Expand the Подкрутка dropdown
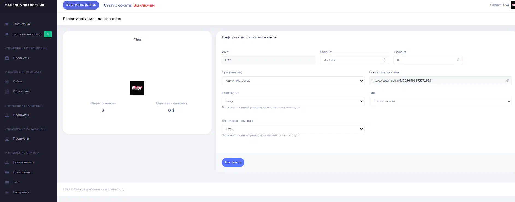 pos(293,101)
